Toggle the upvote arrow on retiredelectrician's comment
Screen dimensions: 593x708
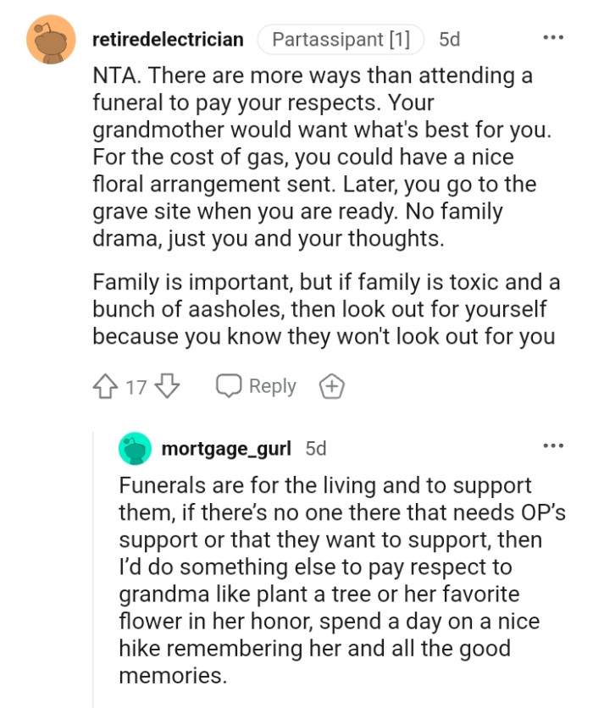(103, 385)
